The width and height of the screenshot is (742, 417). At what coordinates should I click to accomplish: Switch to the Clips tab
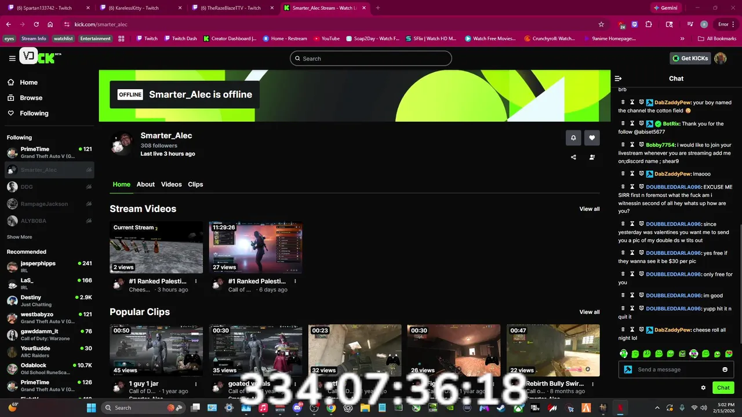195,184
